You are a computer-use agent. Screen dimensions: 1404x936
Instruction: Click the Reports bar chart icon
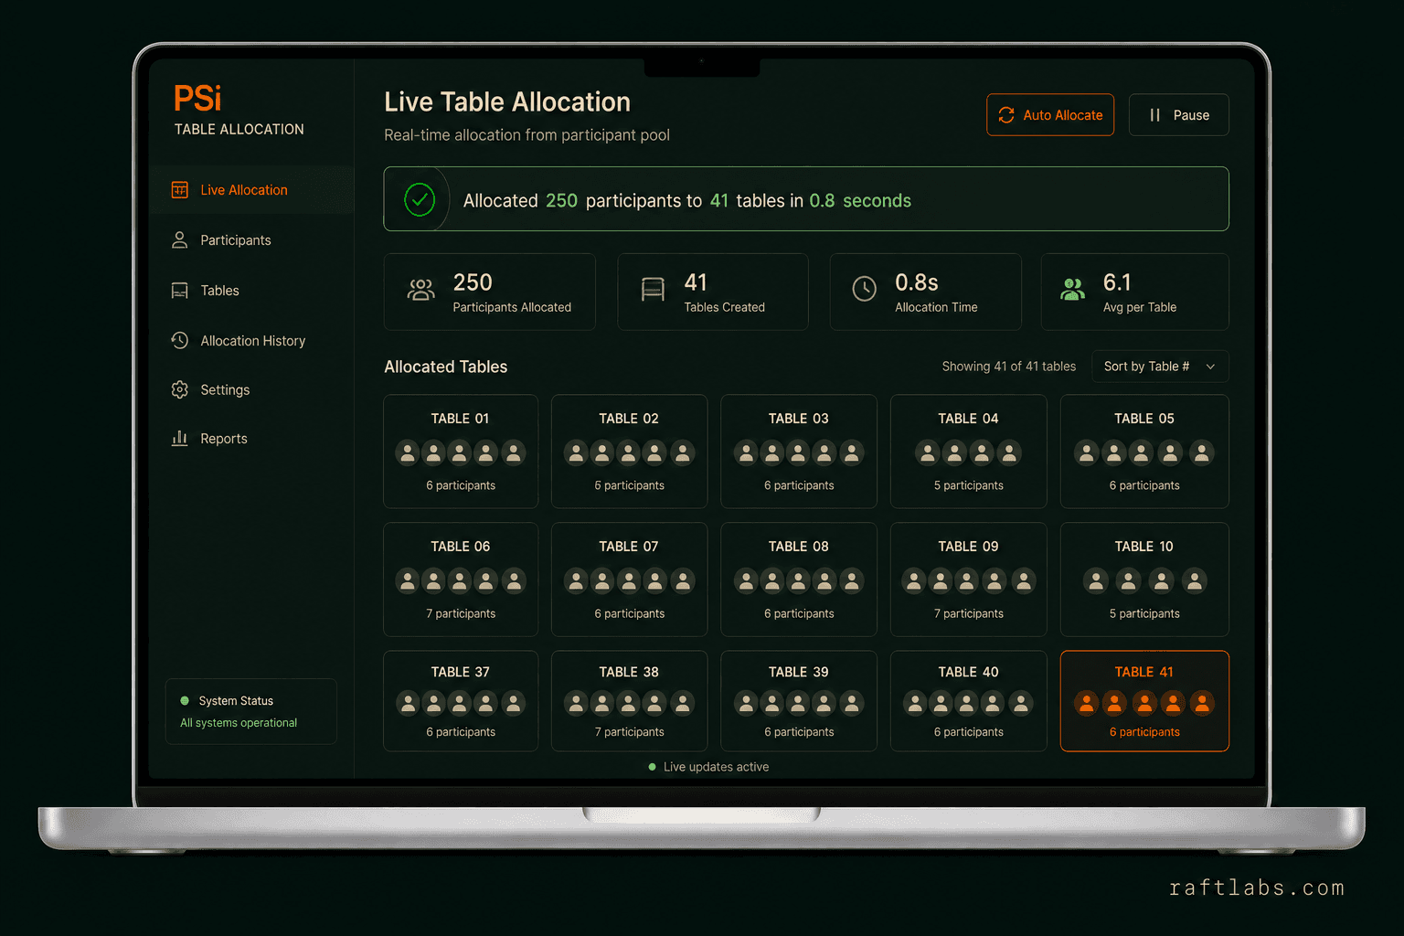click(x=180, y=439)
